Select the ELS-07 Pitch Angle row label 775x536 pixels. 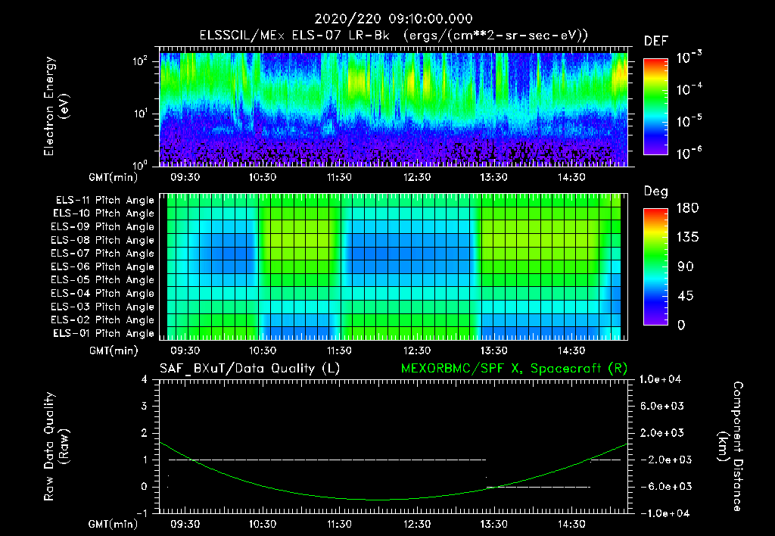[x=103, y=253]
